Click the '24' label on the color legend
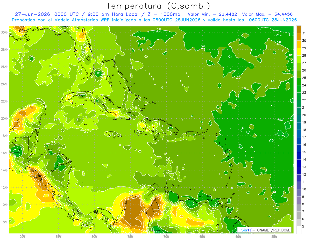 click(x=304, y=85)
